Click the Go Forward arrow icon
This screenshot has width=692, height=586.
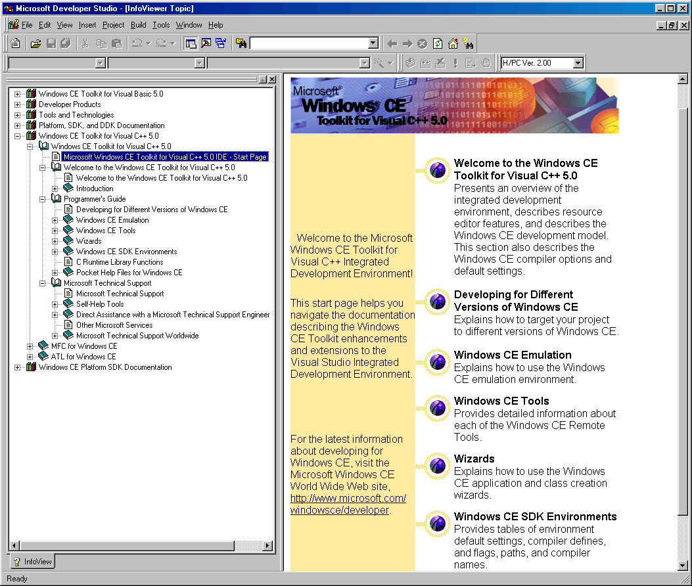[407, 43]
